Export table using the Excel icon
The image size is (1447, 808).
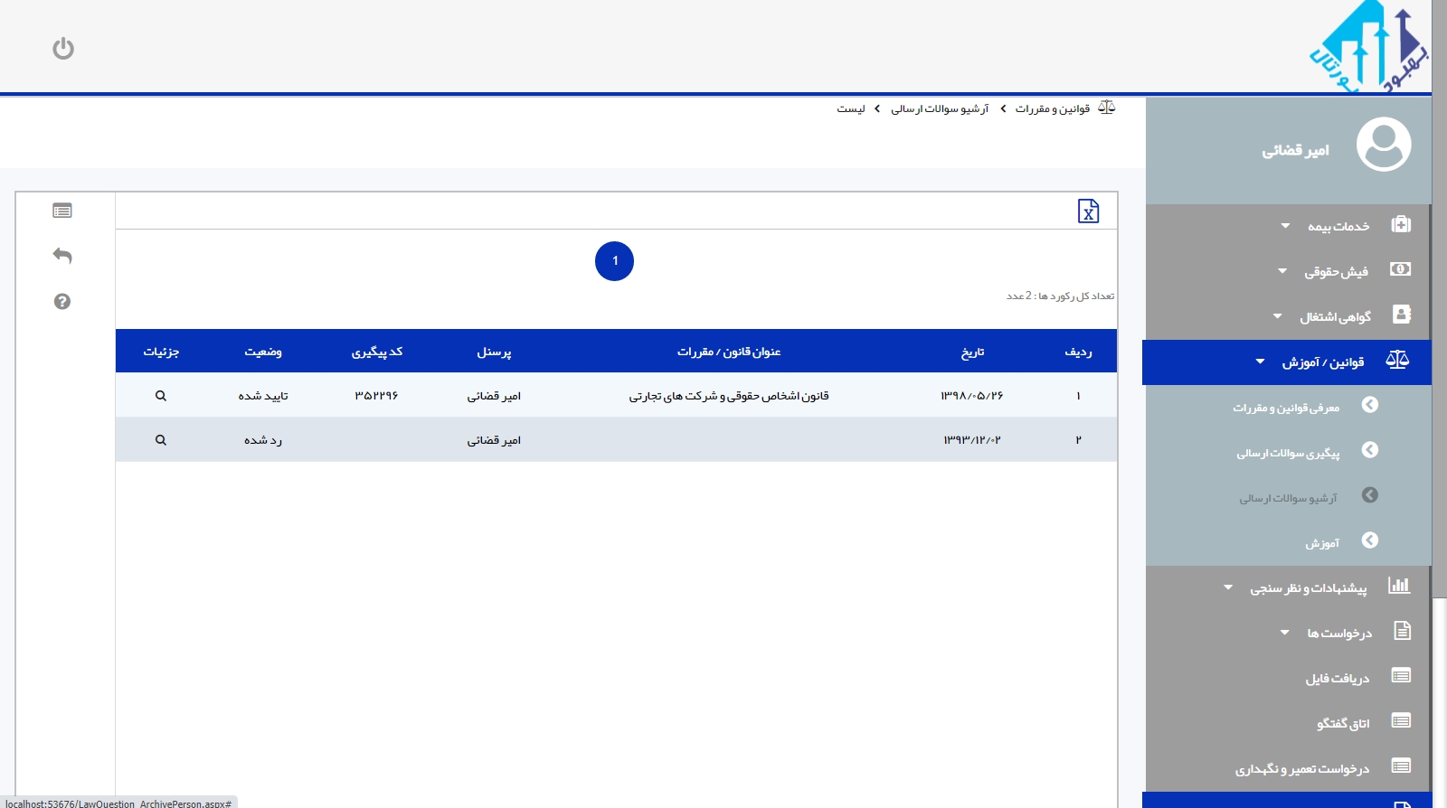coord(1088,211)
